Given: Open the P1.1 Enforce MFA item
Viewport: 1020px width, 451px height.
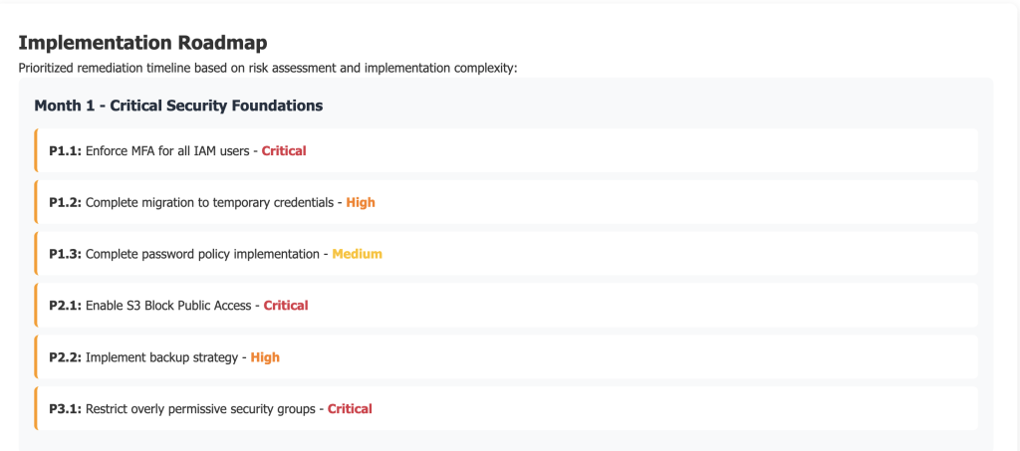Looking at the screenshot, I should [506, 150].
